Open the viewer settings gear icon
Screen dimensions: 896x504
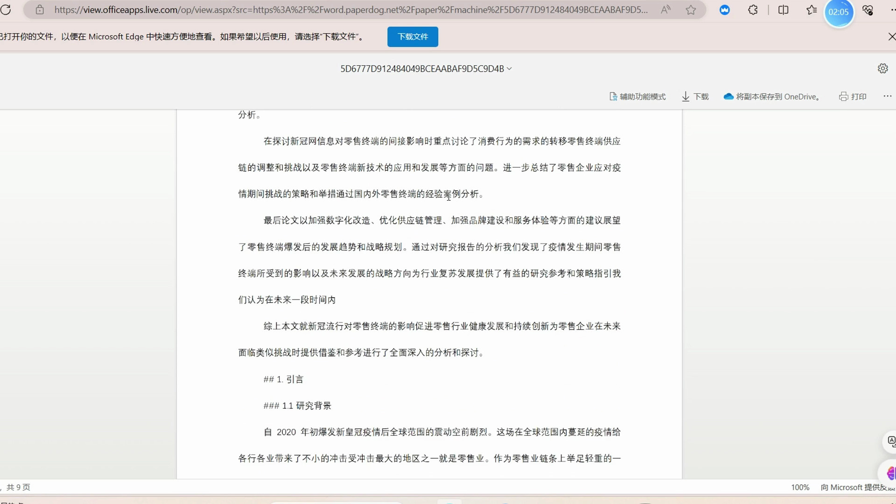pyautogui.click(x=882, y=68)
